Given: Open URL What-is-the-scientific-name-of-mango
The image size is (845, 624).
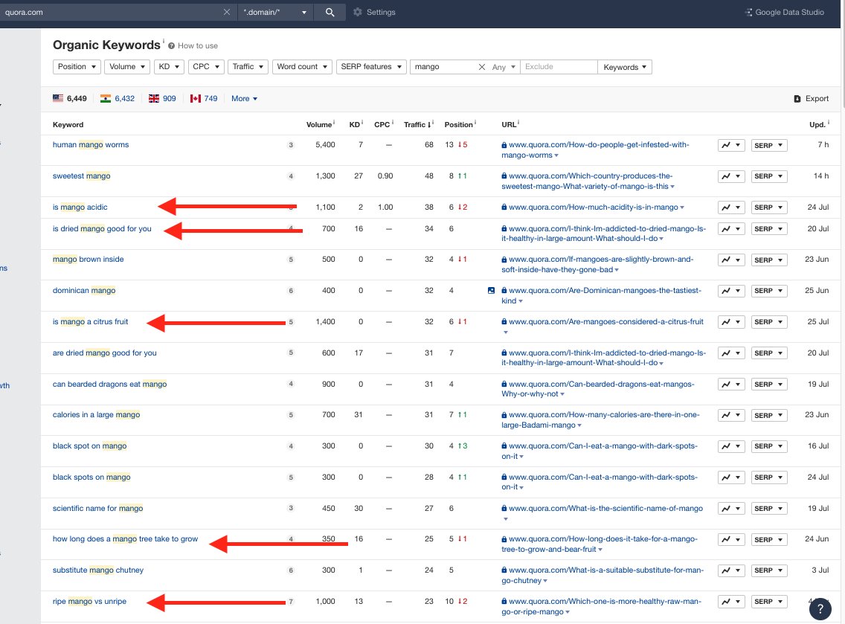Looking at the screenshot, I should coord(605,508).
